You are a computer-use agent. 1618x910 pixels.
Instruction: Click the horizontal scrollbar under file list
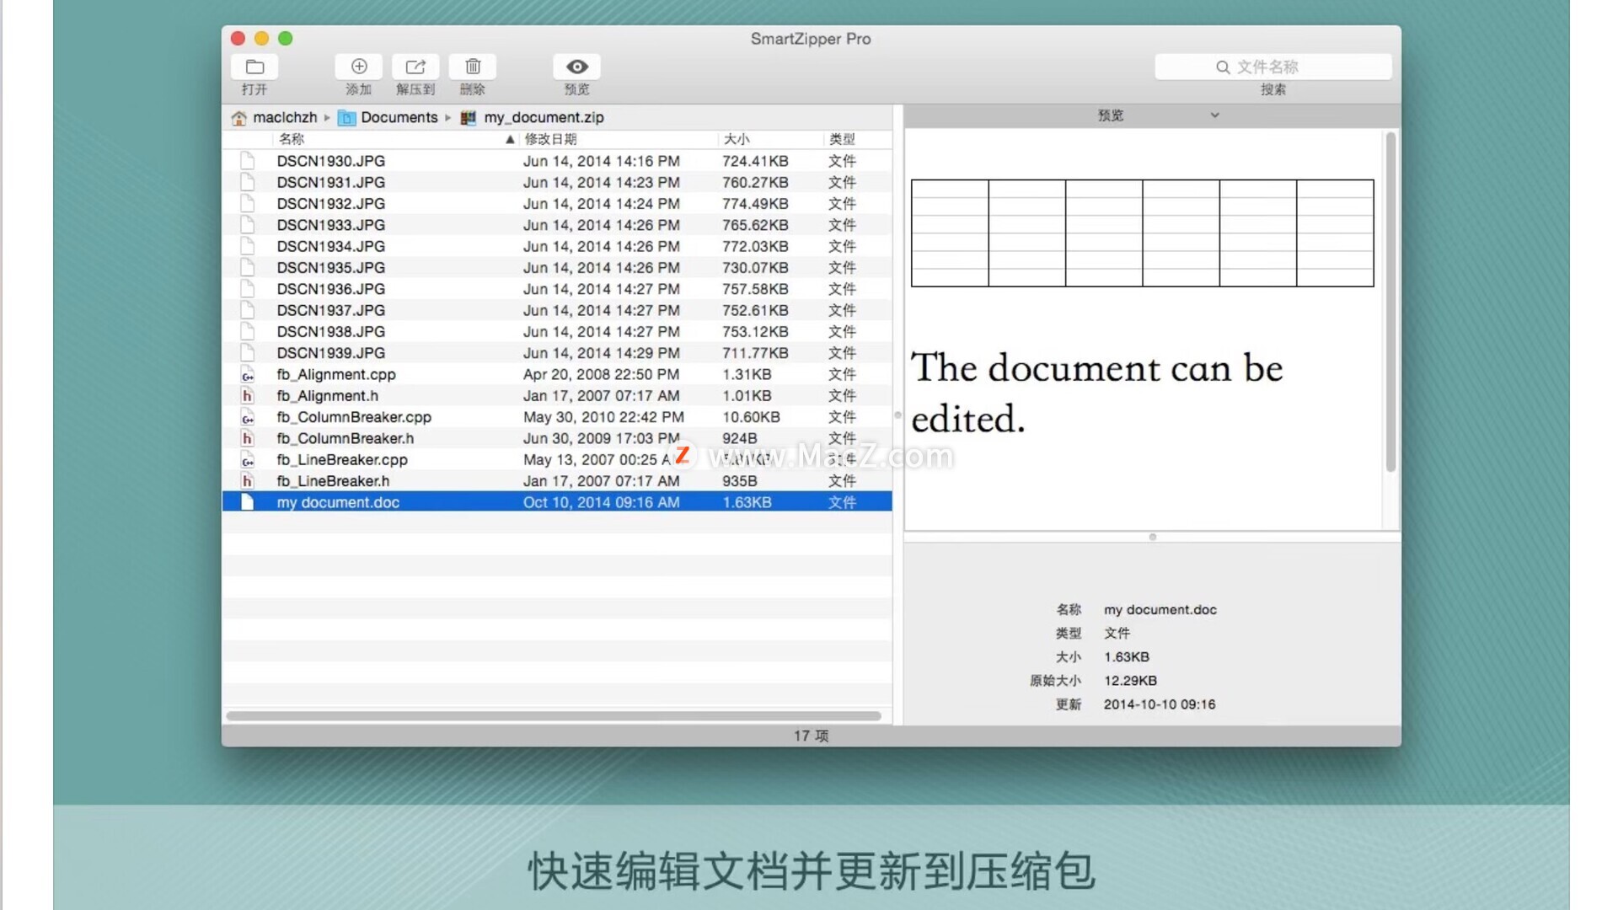(x=554, y=716)
